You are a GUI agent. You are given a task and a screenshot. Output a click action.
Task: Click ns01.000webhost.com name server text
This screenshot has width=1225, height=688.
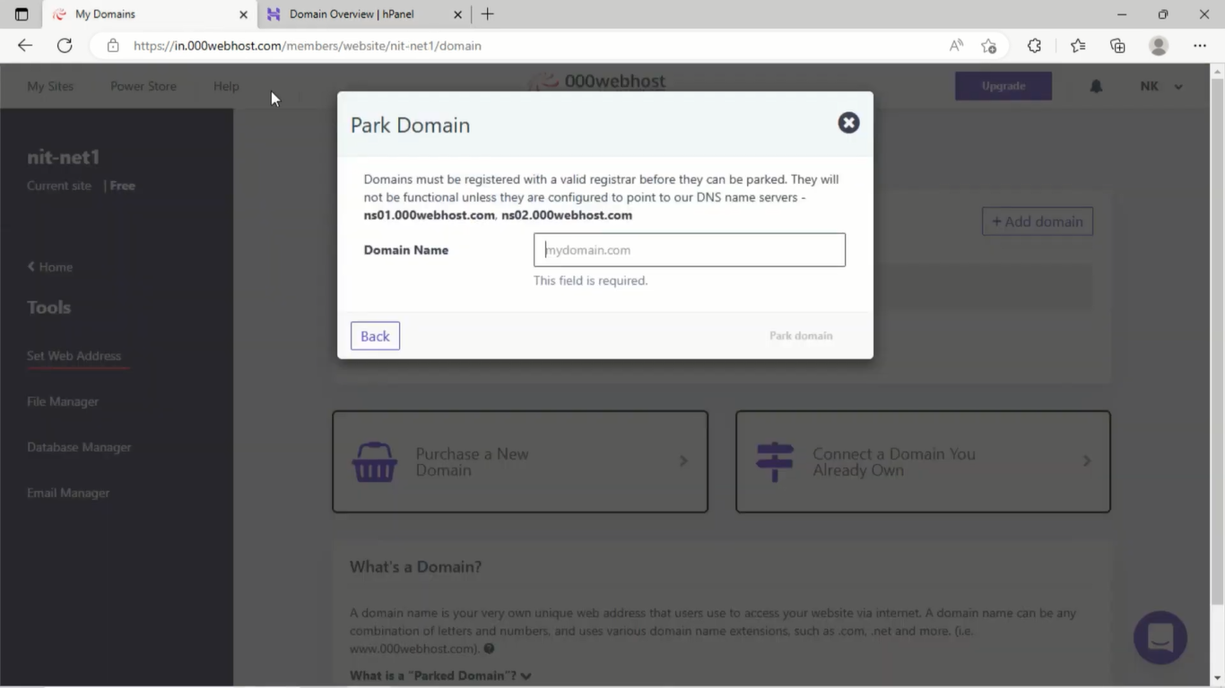[429, 215]
